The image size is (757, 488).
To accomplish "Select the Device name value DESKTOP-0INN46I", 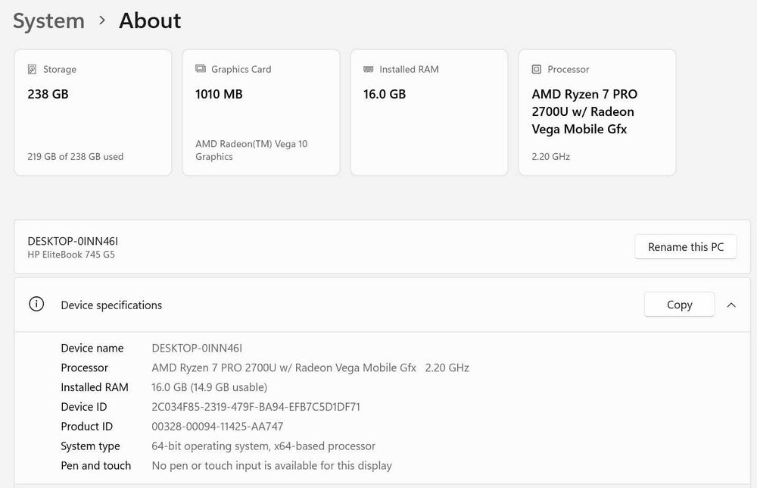I will pyautogui.click(x=197, y=348).
